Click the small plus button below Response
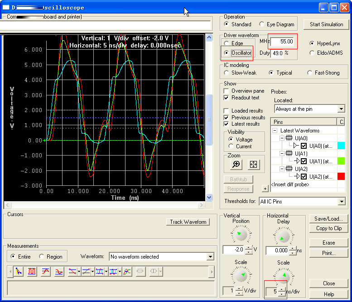The image size is (352, 302). pos(265,189)
